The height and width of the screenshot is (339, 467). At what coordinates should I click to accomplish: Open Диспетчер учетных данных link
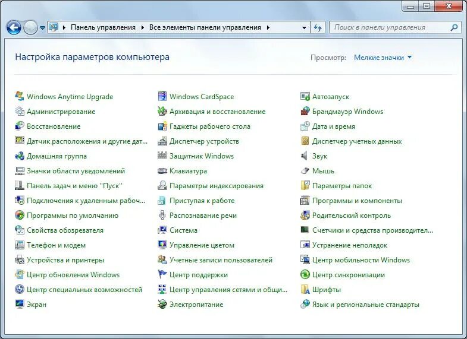click(x=357, y=141)
